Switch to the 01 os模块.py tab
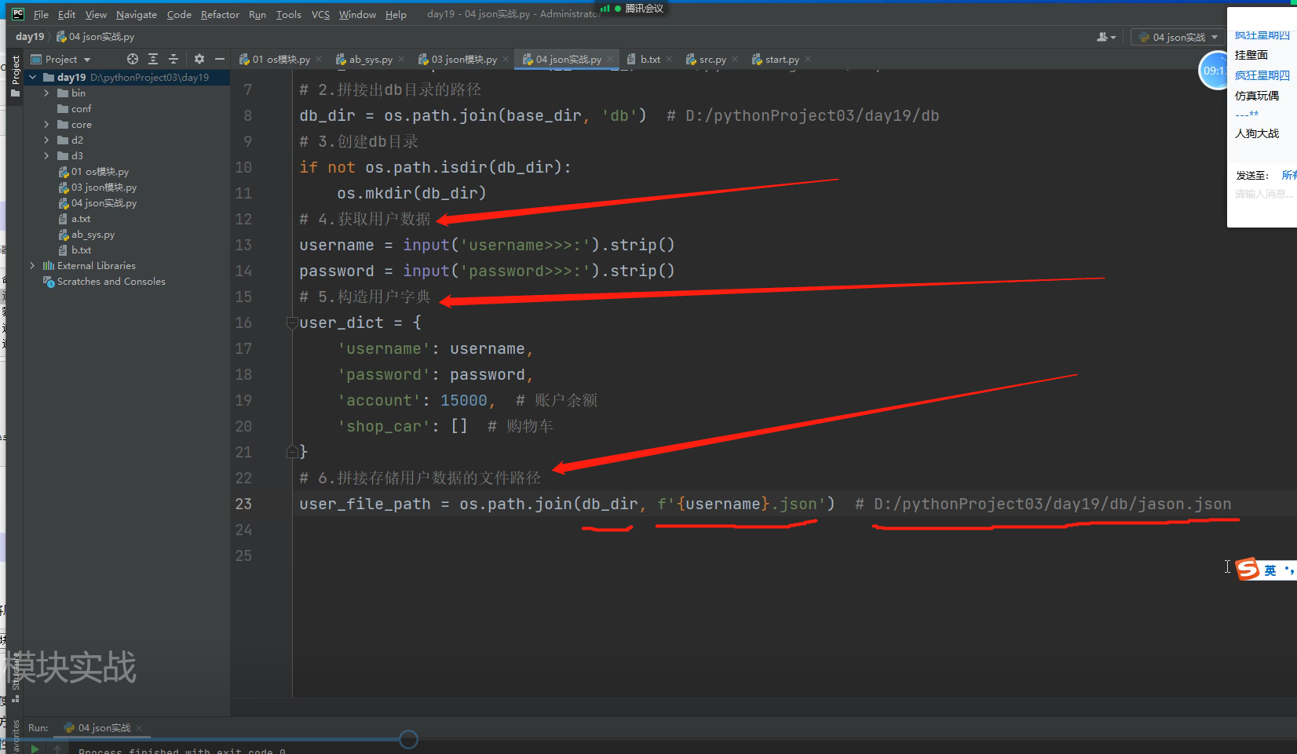This screenshot has height=754, width=1297. coord(281,59)
